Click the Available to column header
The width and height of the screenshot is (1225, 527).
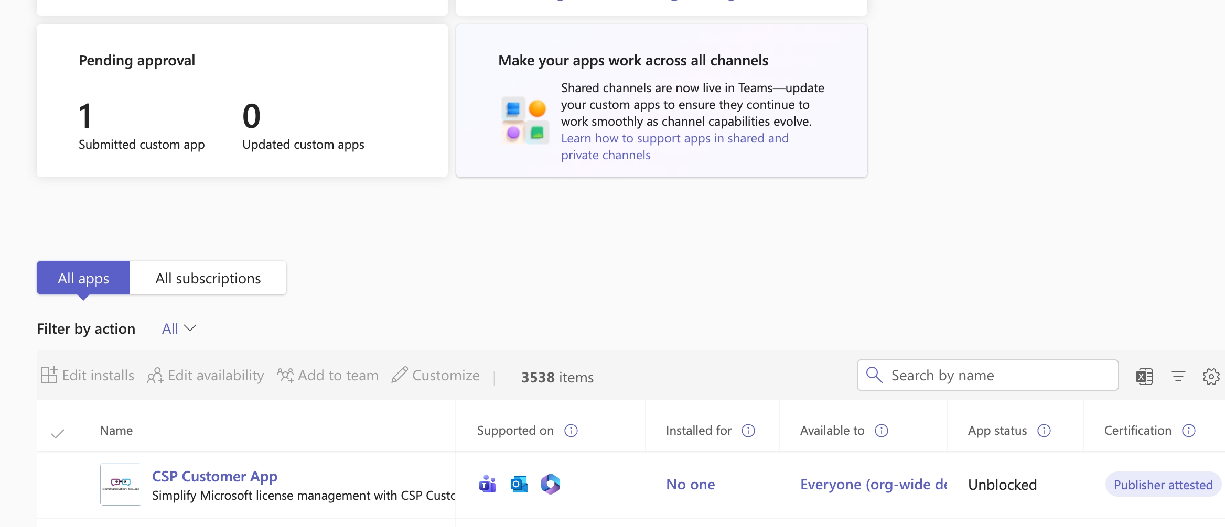click(832, 431)
